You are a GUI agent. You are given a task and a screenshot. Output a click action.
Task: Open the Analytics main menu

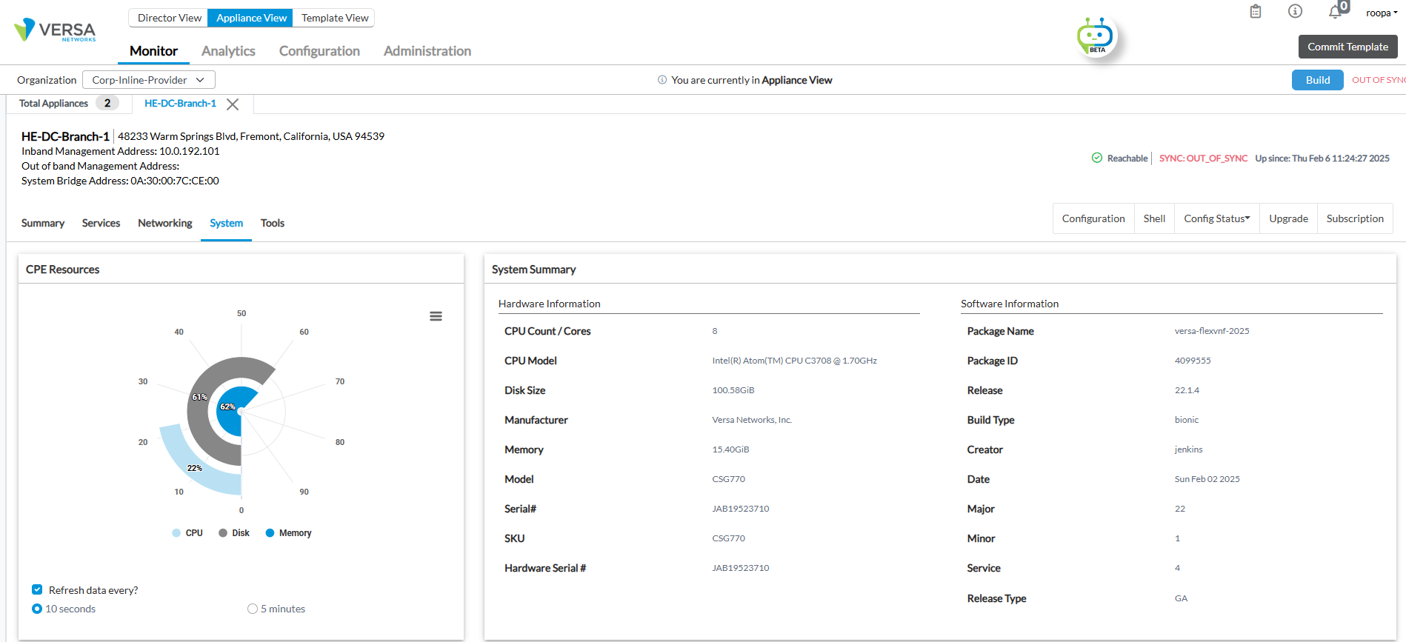pos(228,51)
